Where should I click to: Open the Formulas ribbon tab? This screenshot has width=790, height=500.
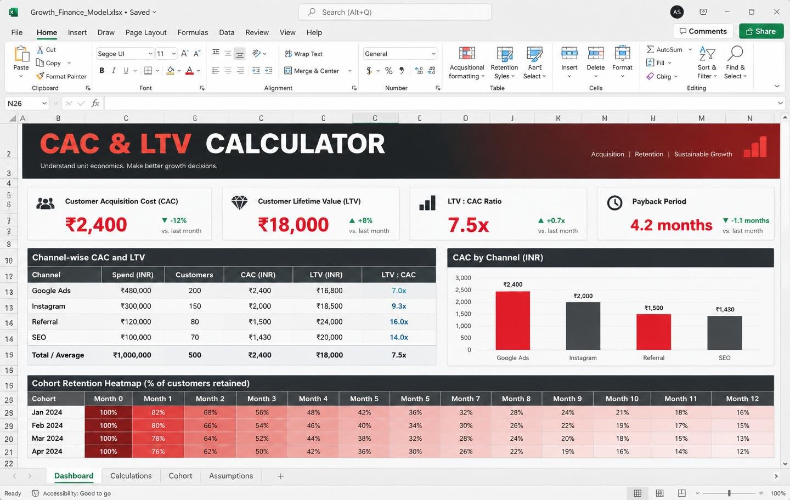[193, 32]
